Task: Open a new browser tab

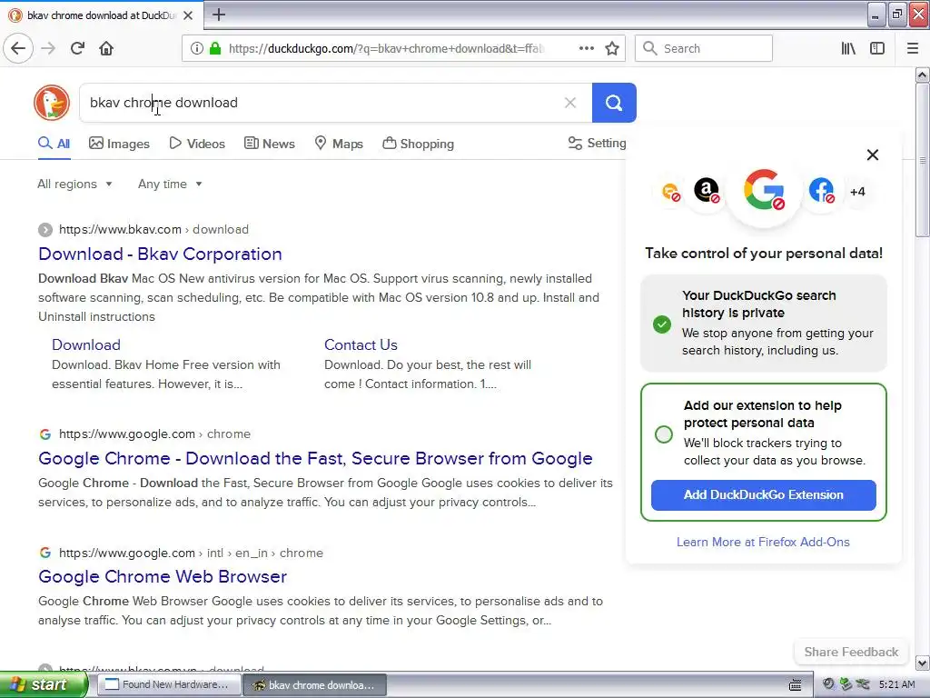Action: [218, 15]
